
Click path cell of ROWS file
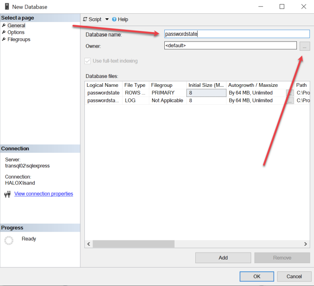(302, 93)
